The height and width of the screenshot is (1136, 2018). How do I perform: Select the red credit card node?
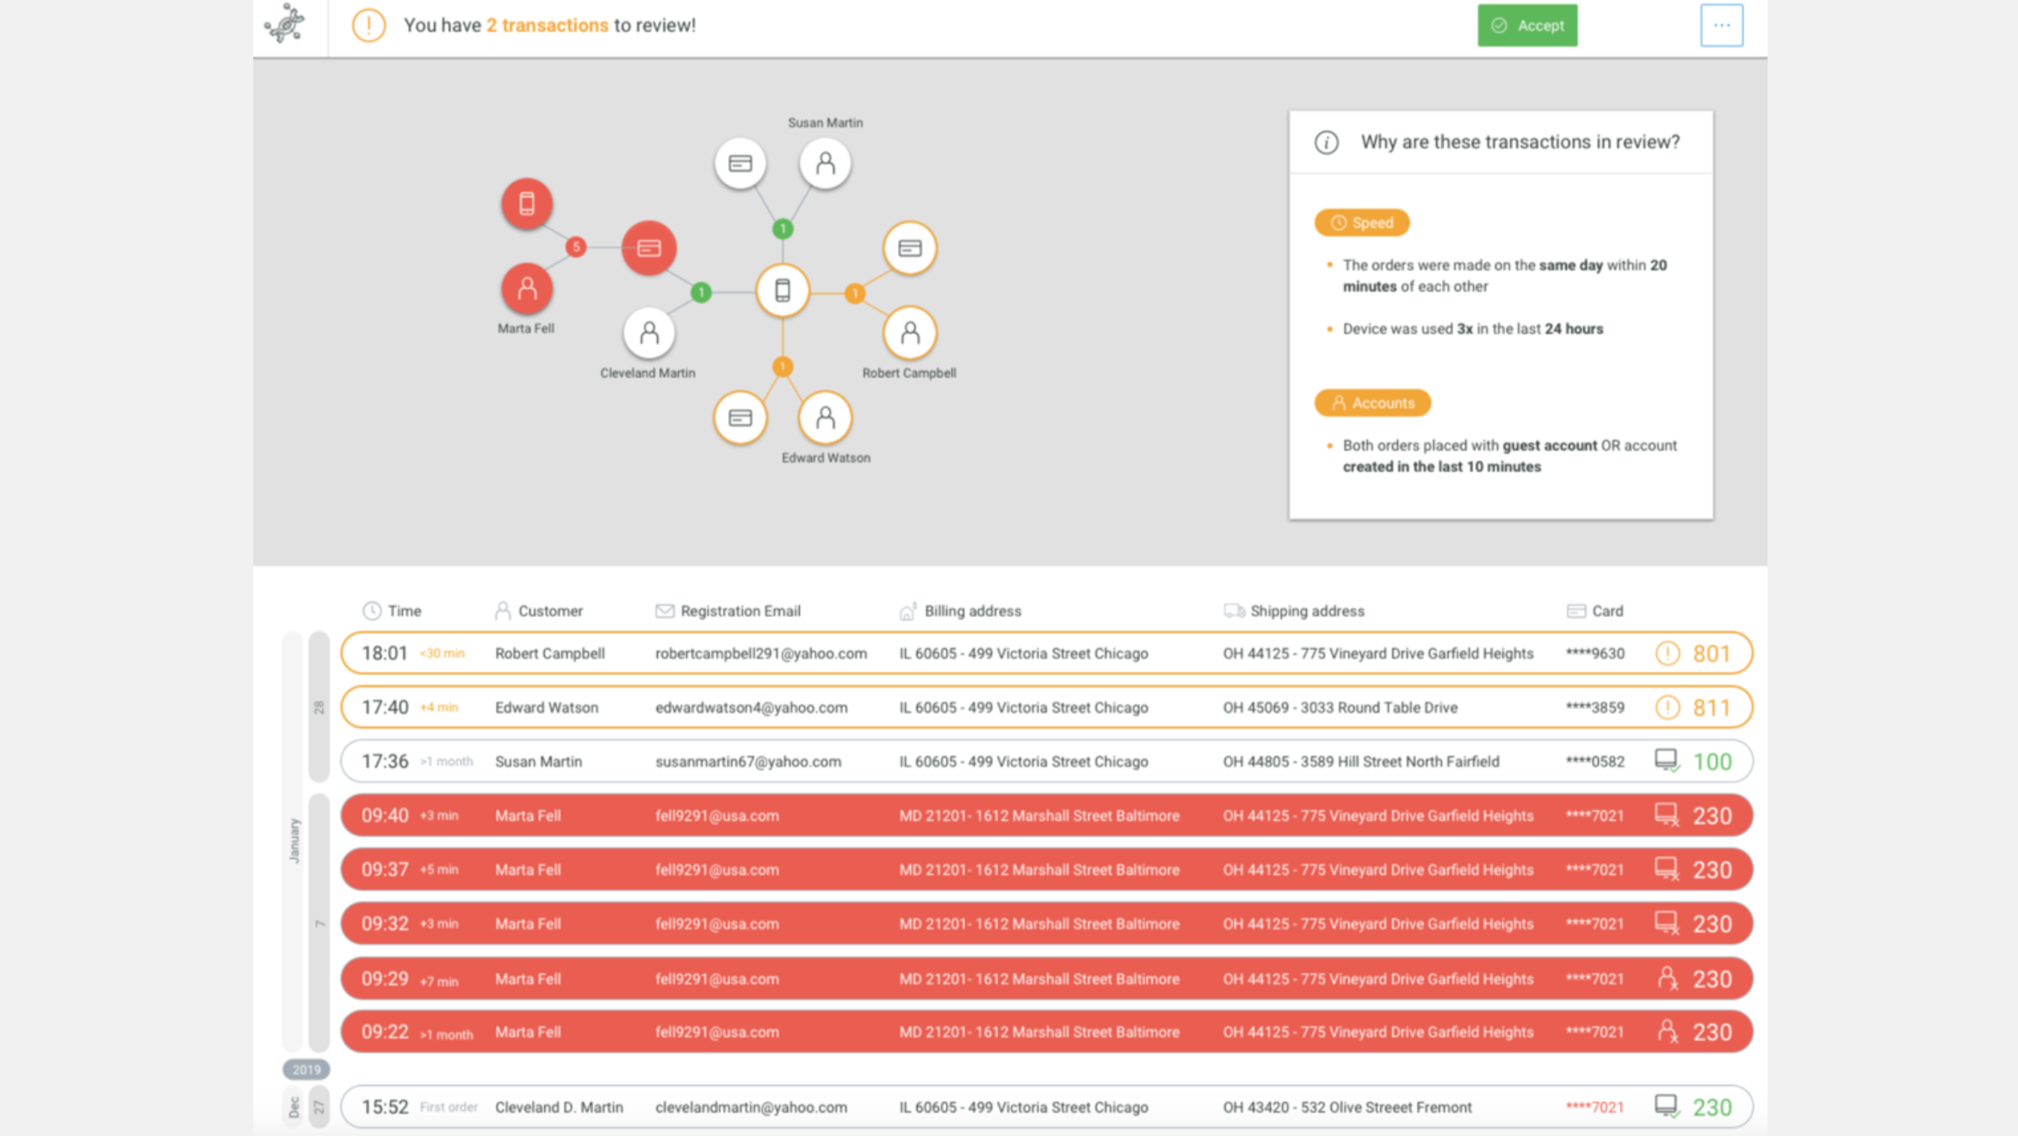pos(649,249)
